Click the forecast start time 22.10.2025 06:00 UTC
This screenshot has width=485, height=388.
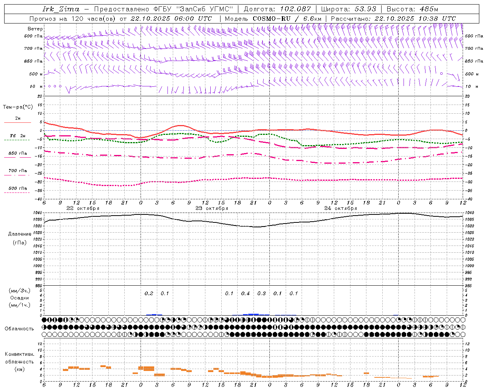171,19
